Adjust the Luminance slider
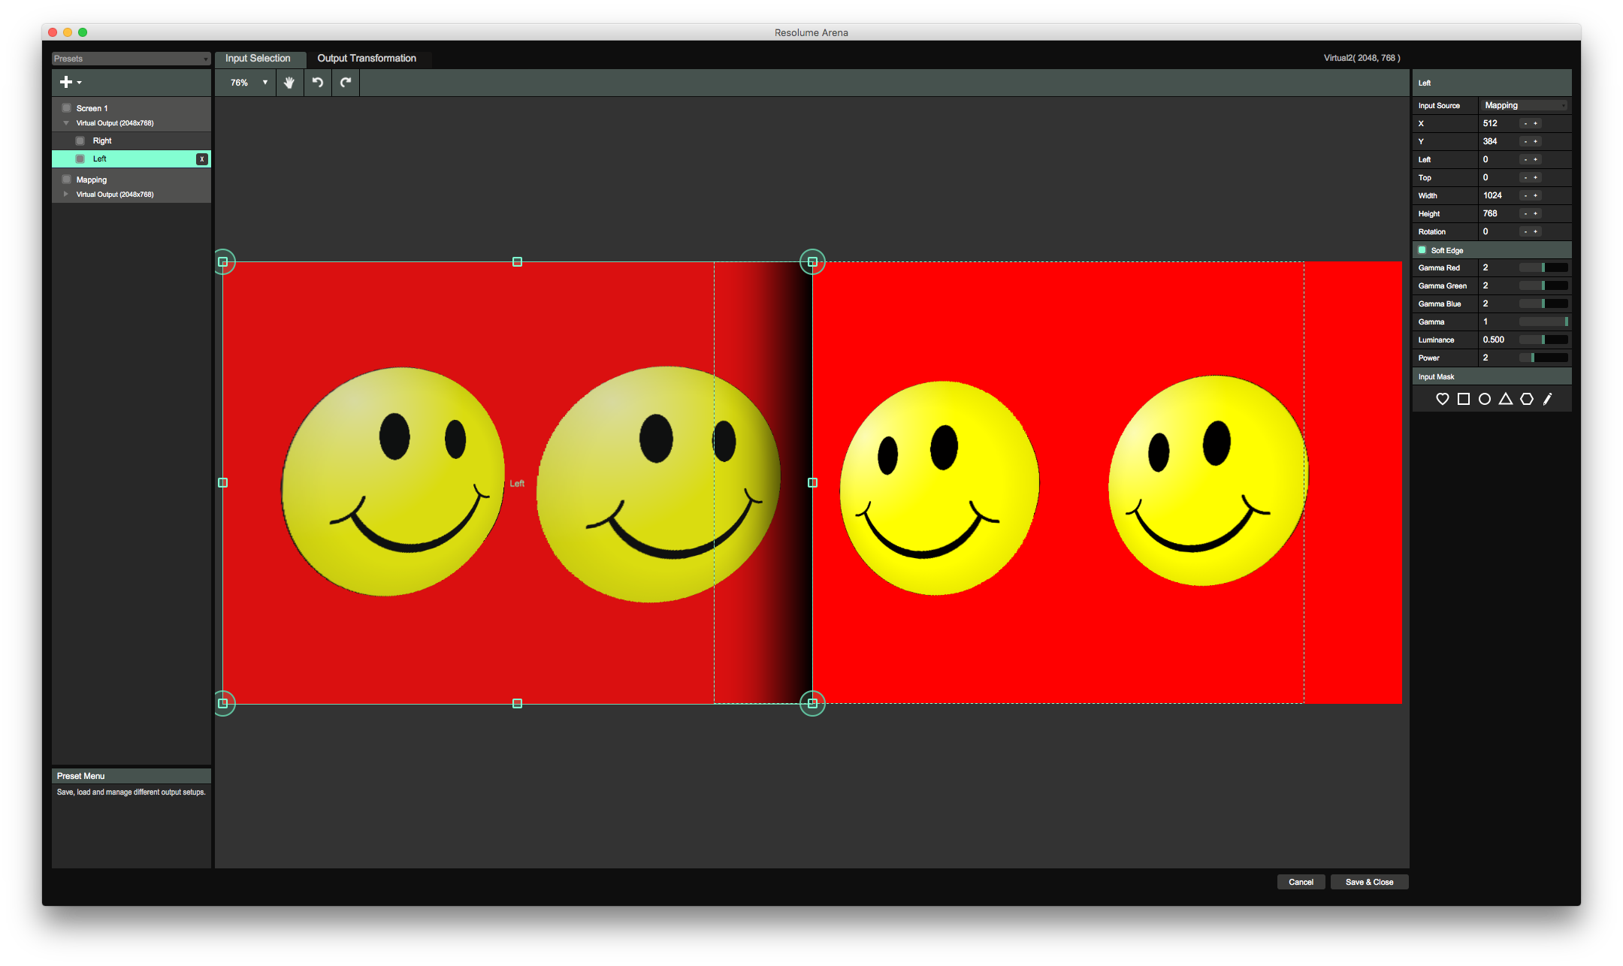Viewport: 1623px width, 966px height. (1543, 340)
